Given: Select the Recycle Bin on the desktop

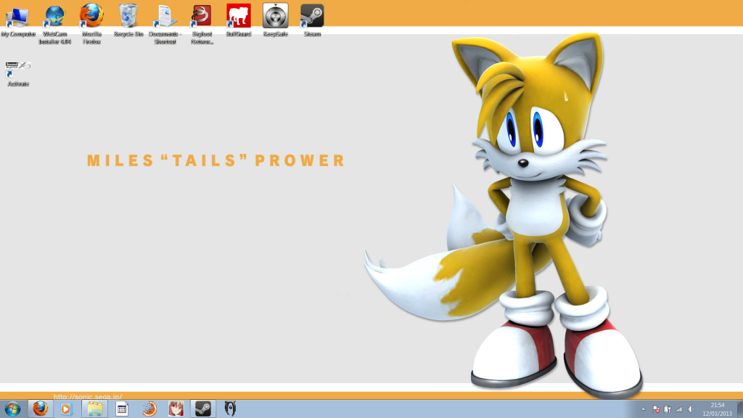Looking at the screenshot, I should coord(128,21).
